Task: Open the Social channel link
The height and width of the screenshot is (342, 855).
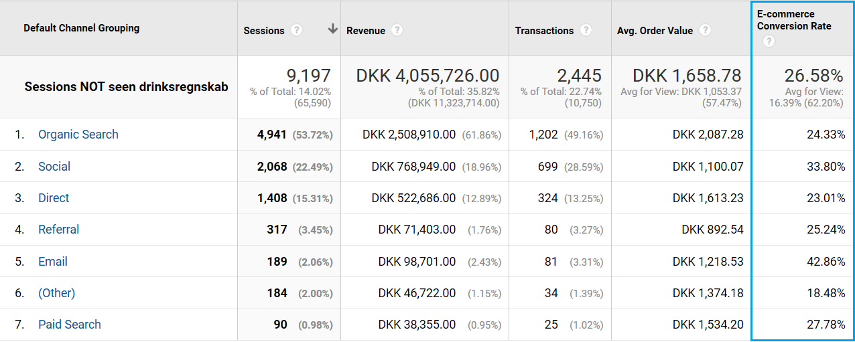Action: [x=54, y=167]
